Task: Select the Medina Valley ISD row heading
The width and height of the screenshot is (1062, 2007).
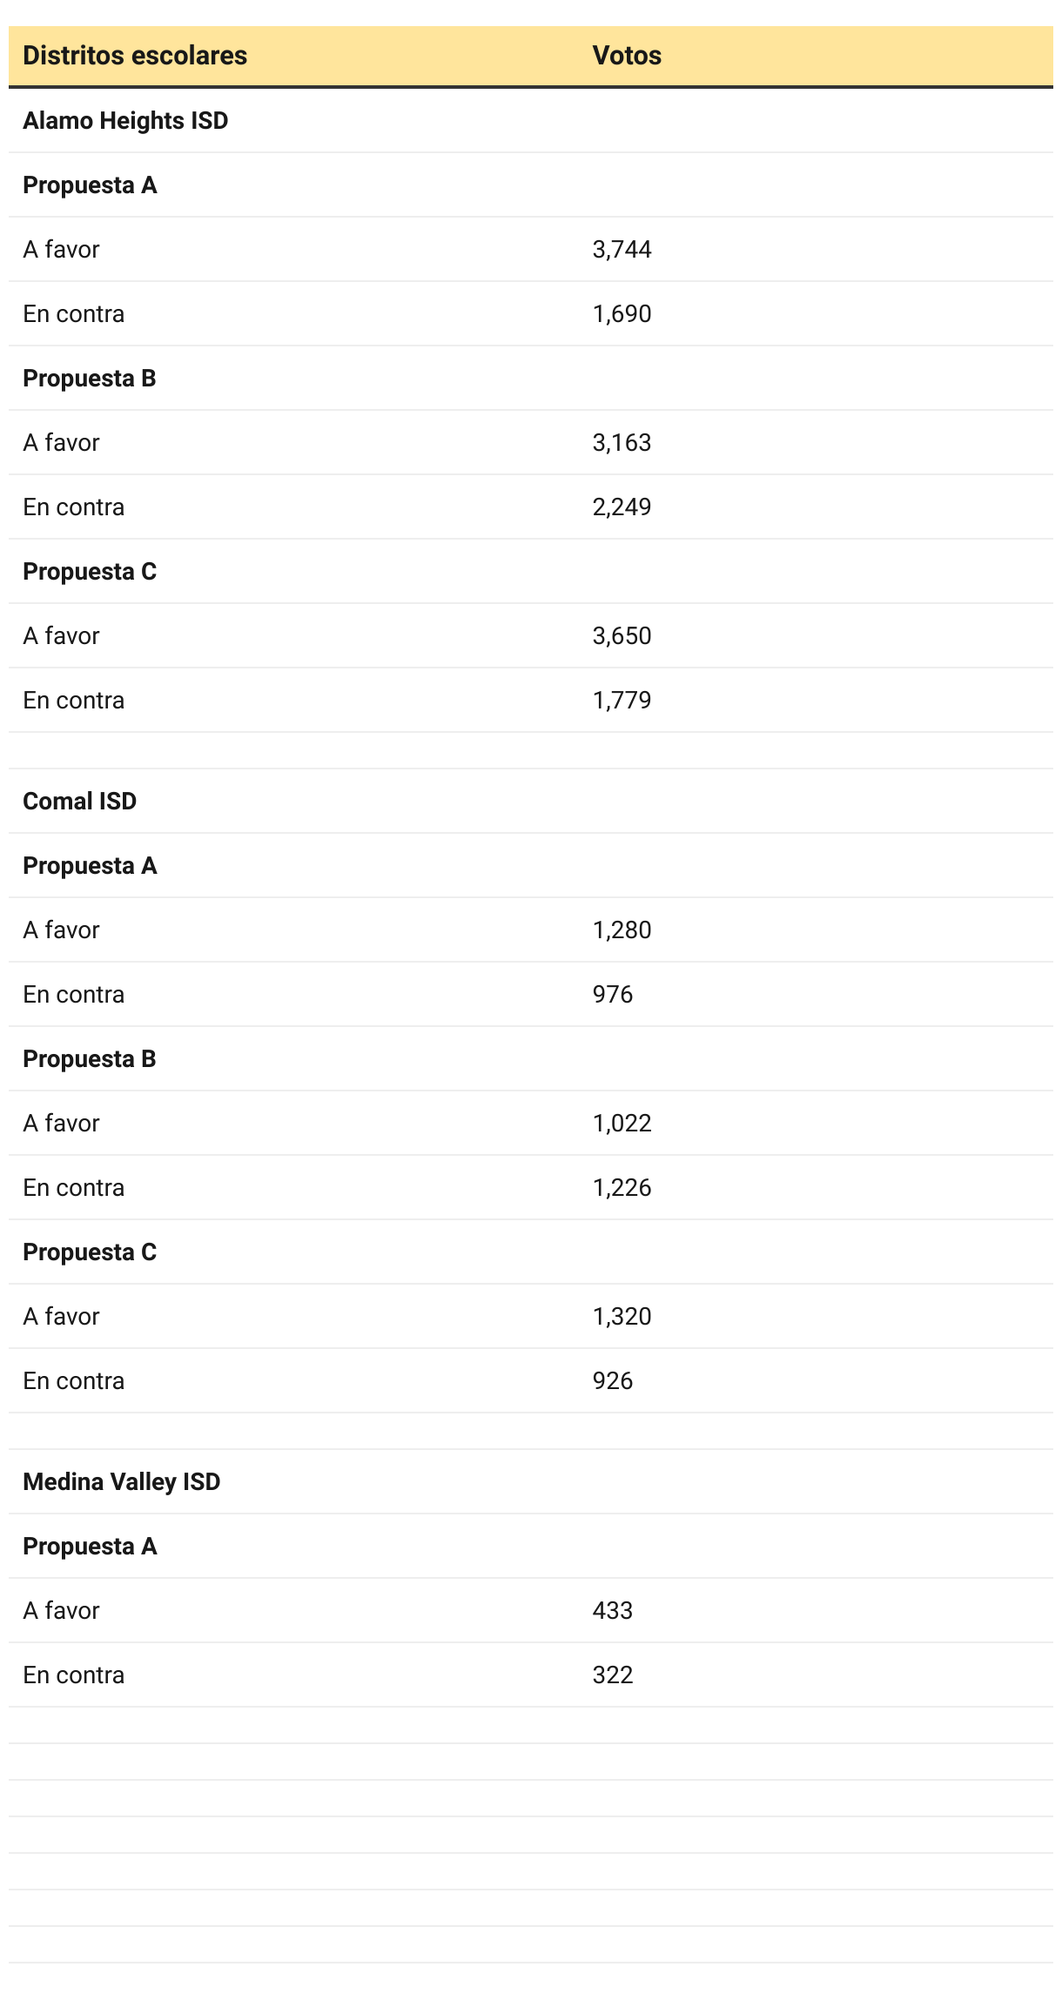Action: tap(121, 1481)
